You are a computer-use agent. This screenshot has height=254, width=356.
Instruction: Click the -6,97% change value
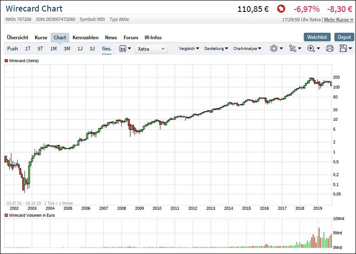point(307,9)
